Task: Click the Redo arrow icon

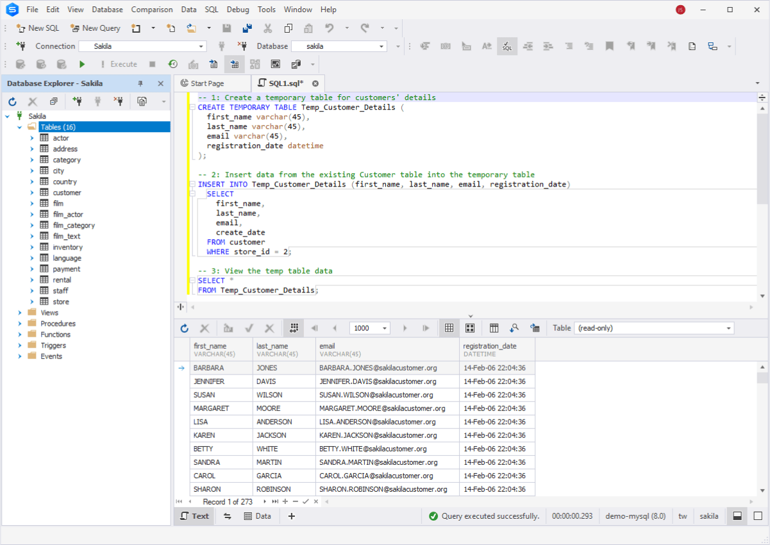Action: (365, 28)
